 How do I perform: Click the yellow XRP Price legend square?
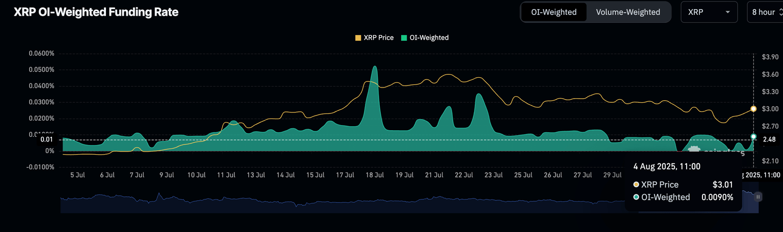(x=358, y=38)
